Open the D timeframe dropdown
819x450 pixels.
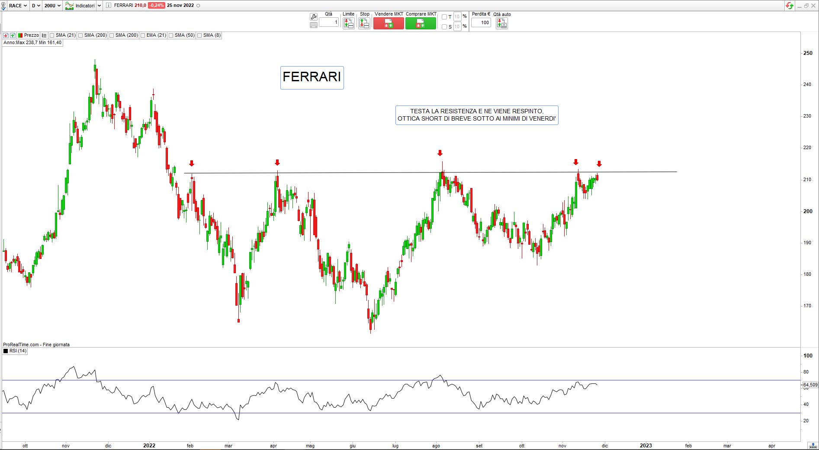click(36, 6)
